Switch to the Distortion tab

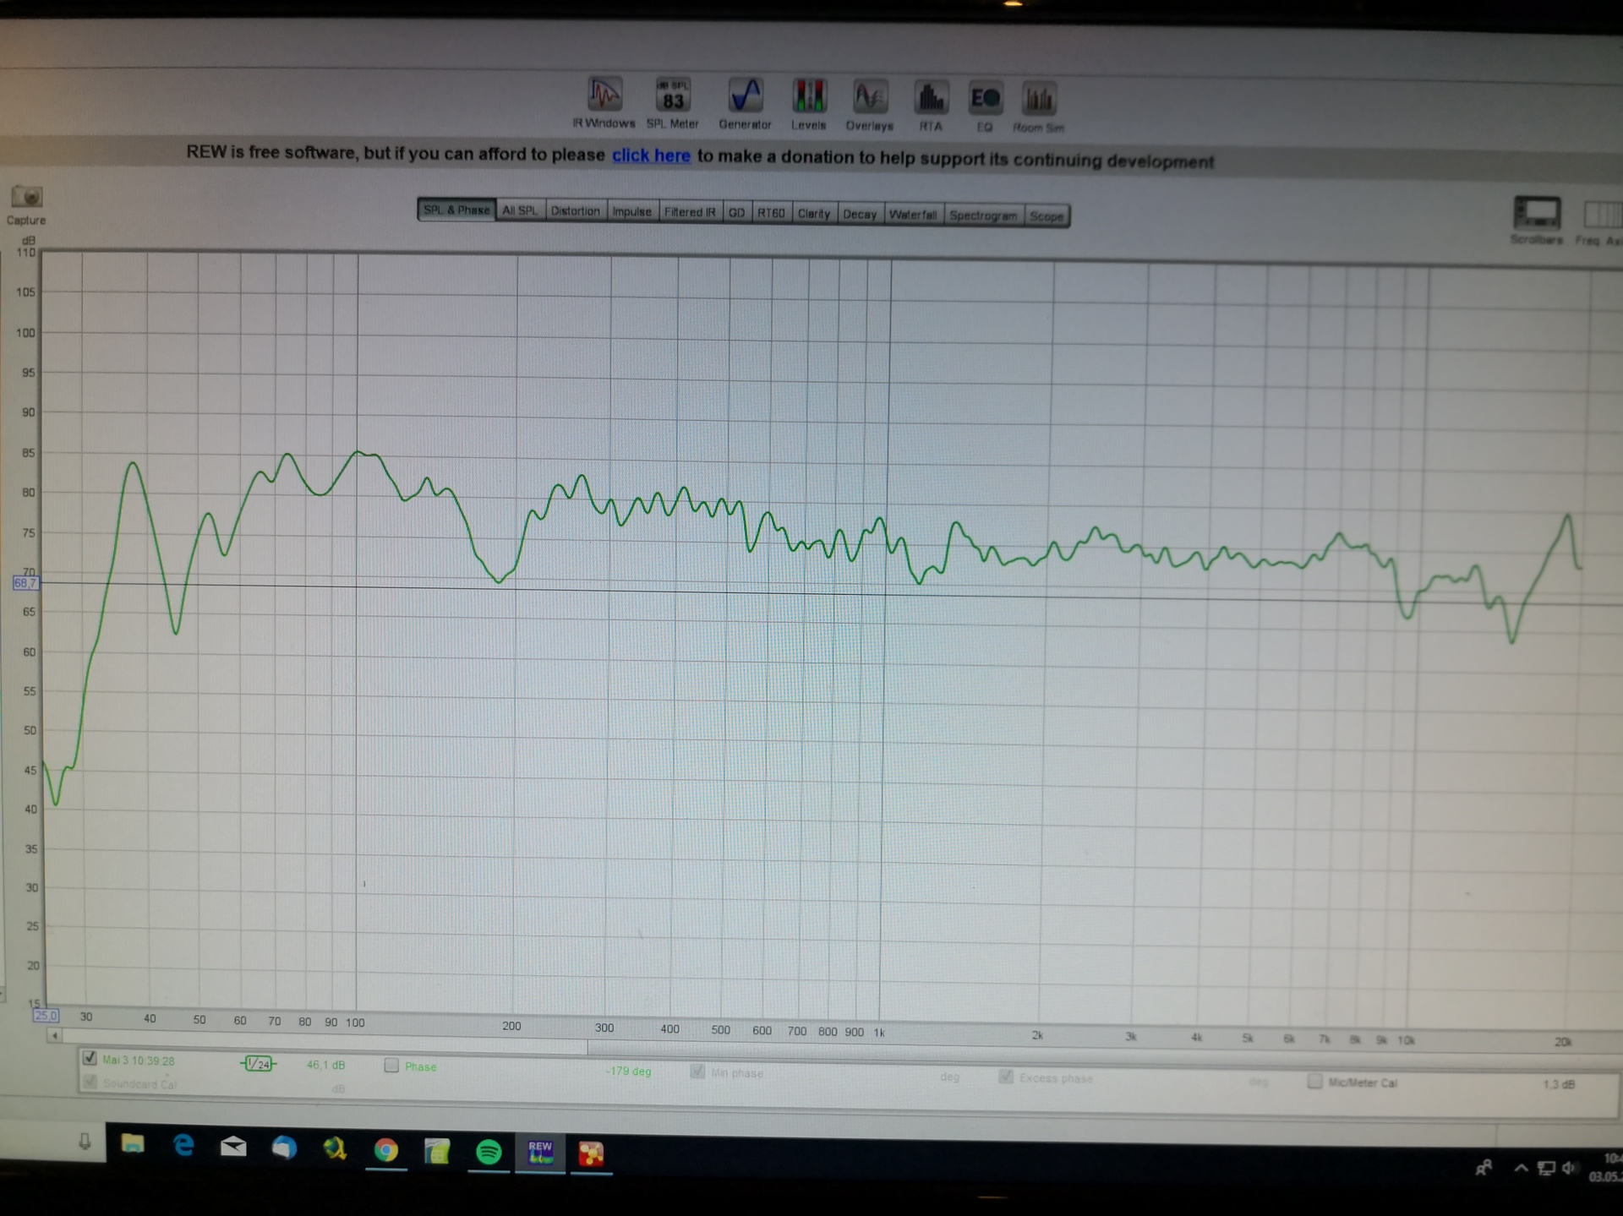(576, 211)
